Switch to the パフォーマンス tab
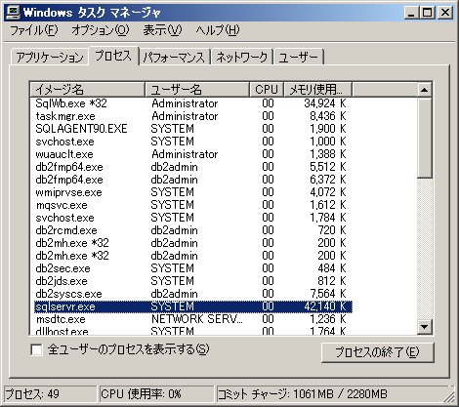This screenshot has width=459, height=407. pos(174,57)
